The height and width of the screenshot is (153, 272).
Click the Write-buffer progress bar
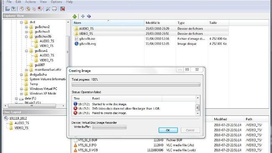coord(110,127)
